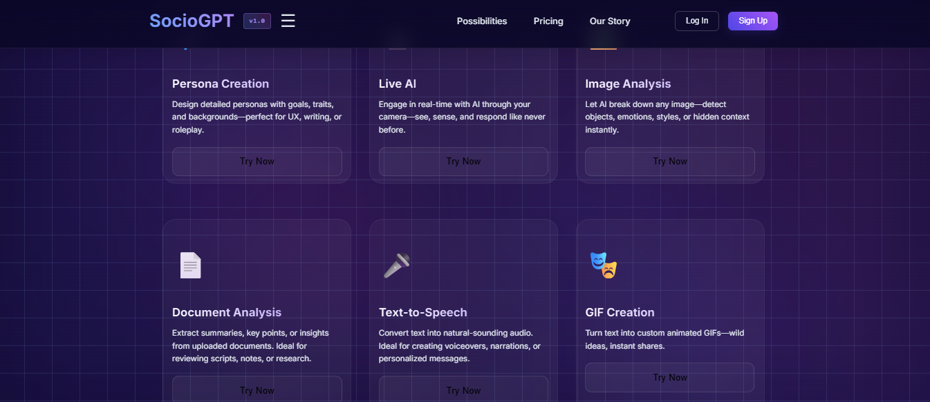Screen dimensions: 930x402
Task: Try Now for Image Analysis
Action: [x=670, y=162]
